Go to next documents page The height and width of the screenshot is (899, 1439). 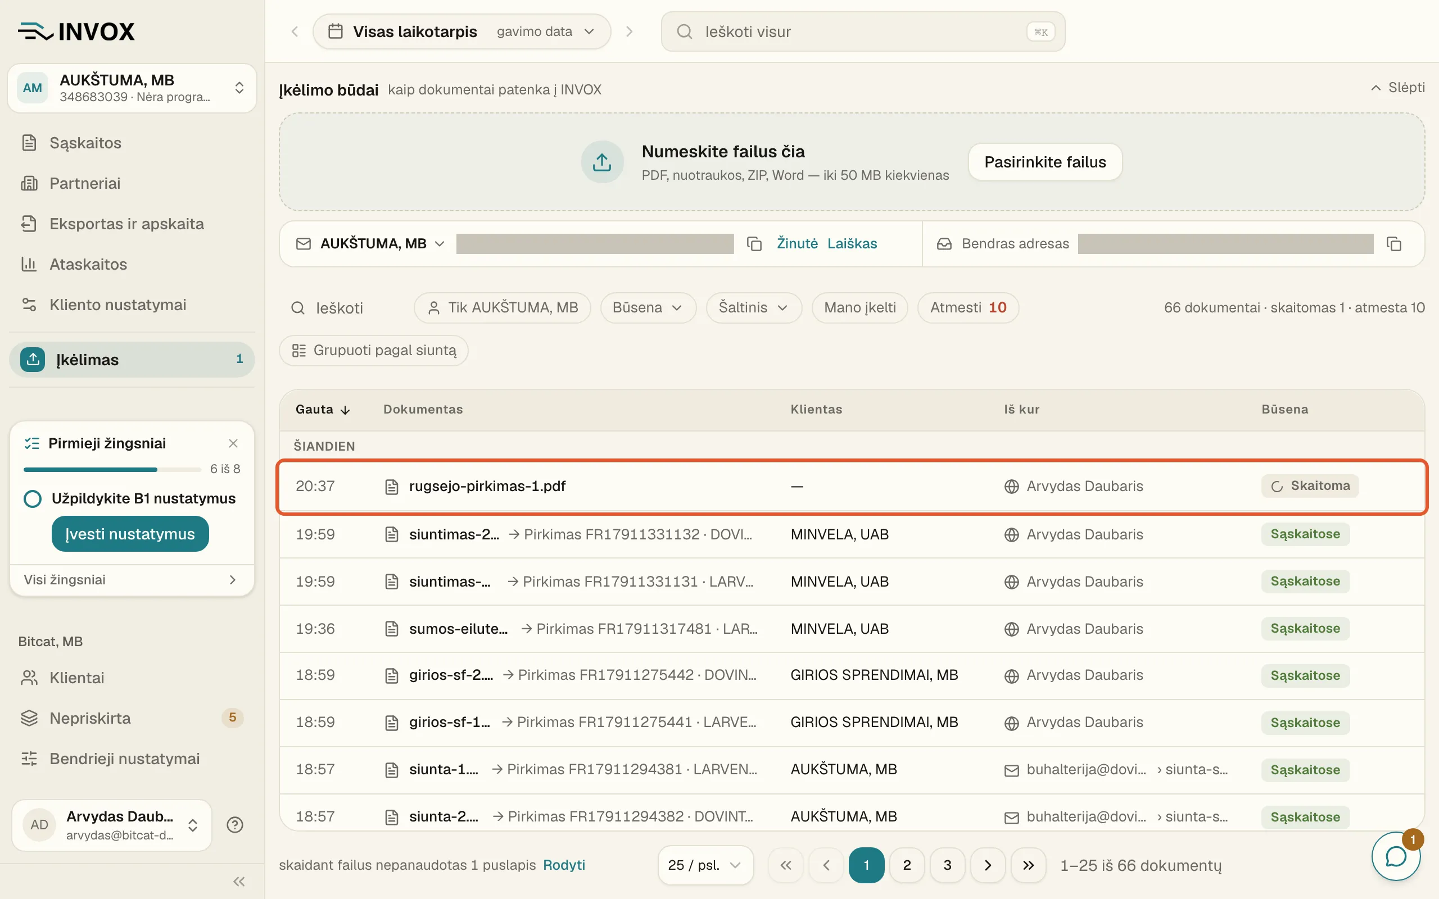(x=988, y=865)
